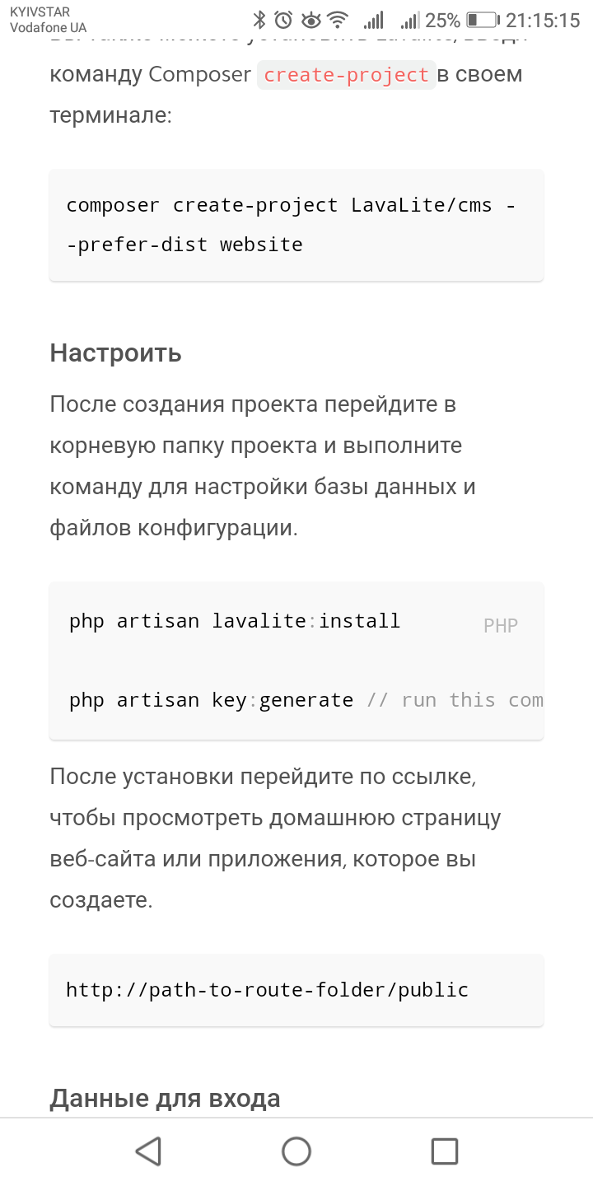The height and width of the screenshot is (1186, 593).
Task: Tap the first mobile signal bars icon
Action: (374, 20)
